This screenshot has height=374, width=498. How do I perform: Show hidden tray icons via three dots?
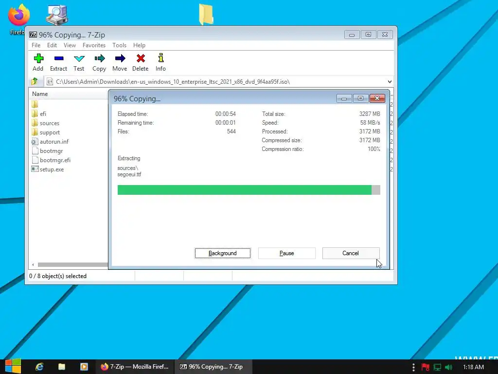pyautogui.click(x=413, y=367)
